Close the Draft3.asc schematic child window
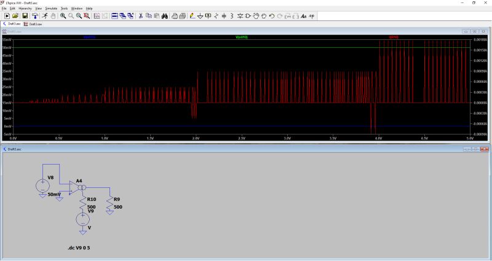The width and height of the screenshot is (492, 261). tap(485, 149)
